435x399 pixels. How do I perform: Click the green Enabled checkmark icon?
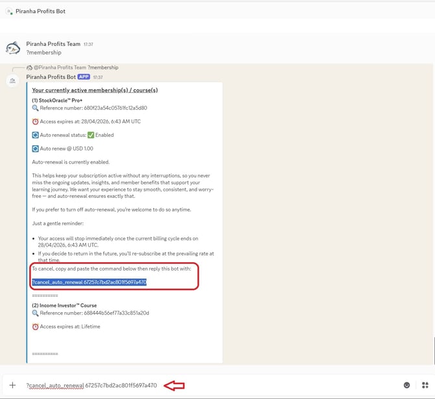click(x=90, y=135)
